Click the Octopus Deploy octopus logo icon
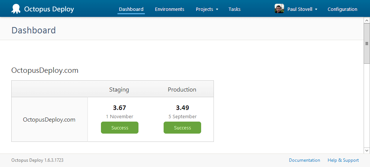 [16, 9]
